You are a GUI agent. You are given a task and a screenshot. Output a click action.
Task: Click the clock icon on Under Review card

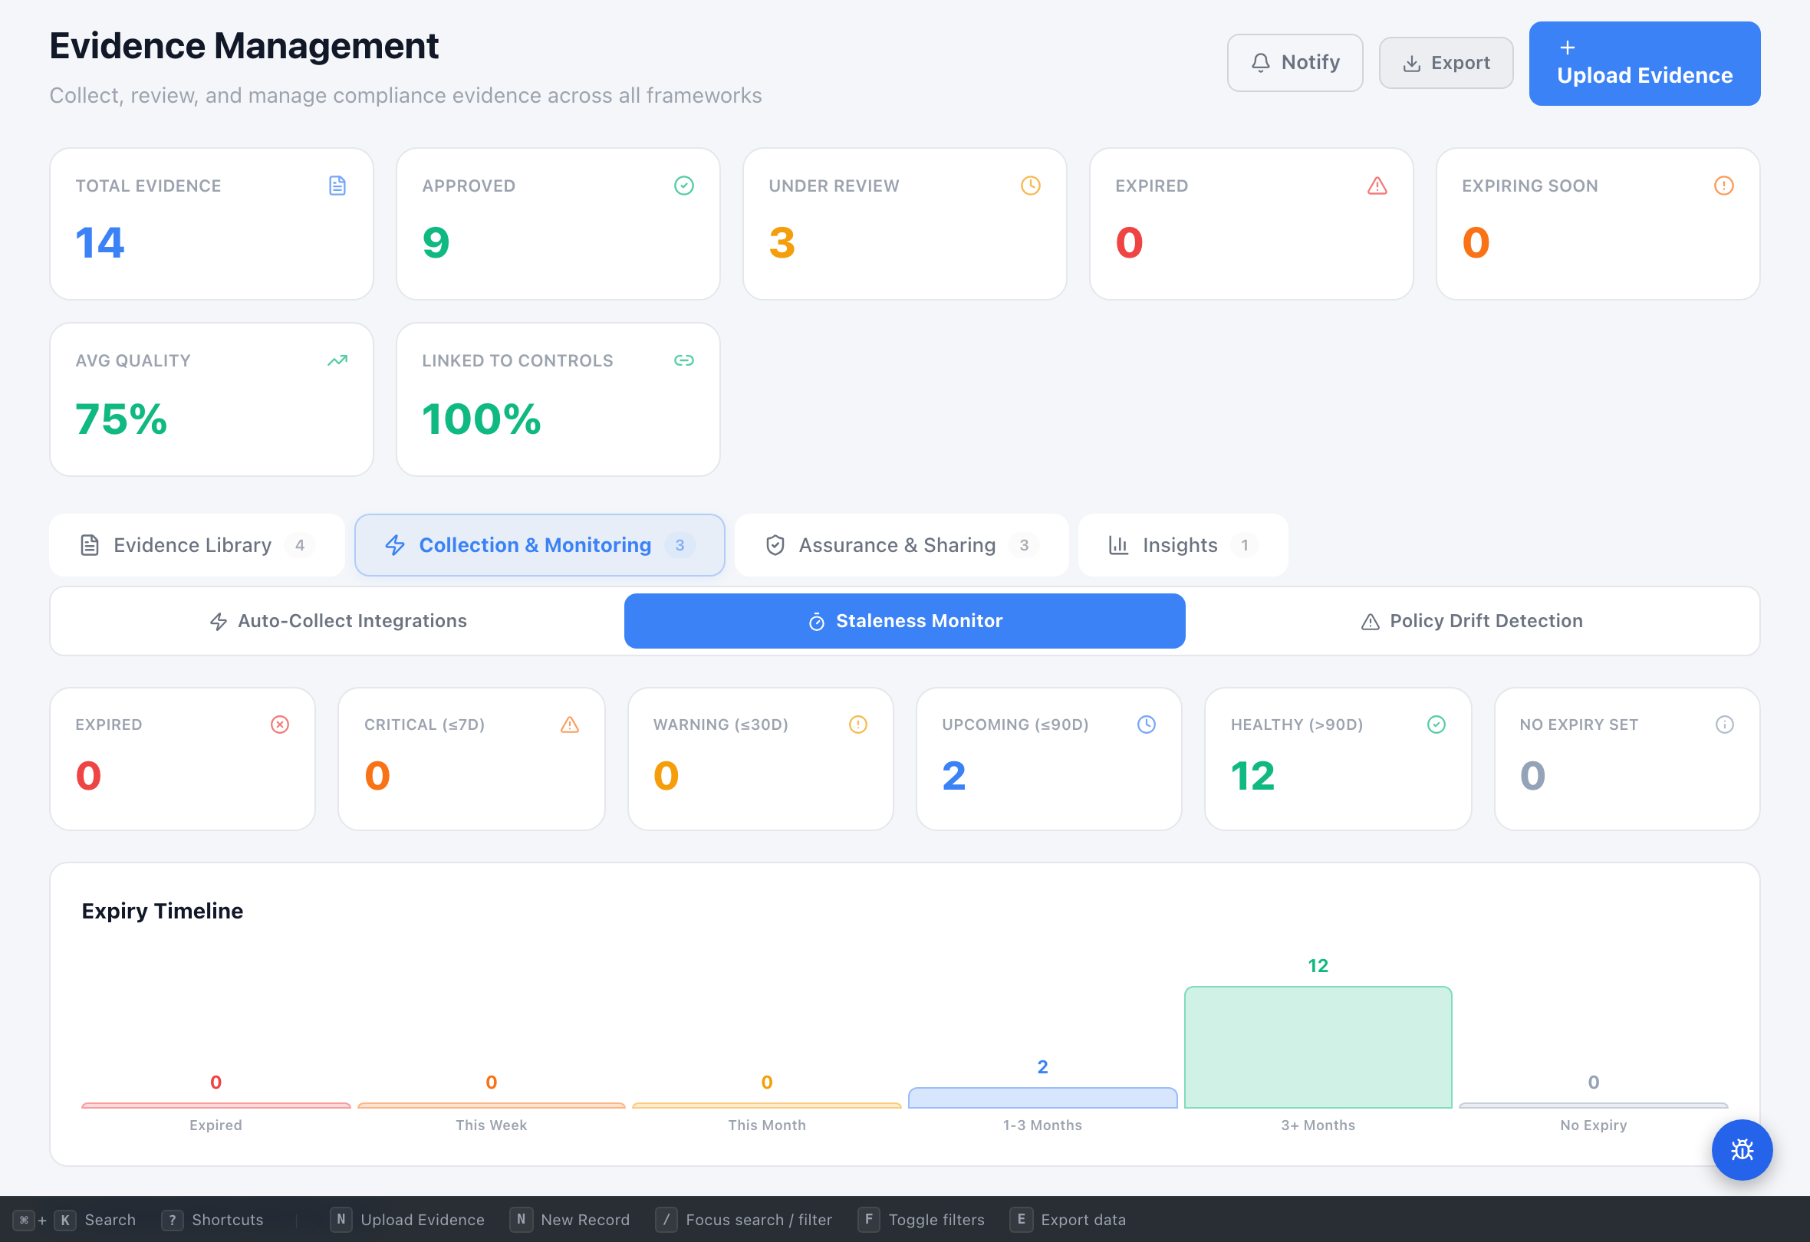click(x=1030, y=186)
